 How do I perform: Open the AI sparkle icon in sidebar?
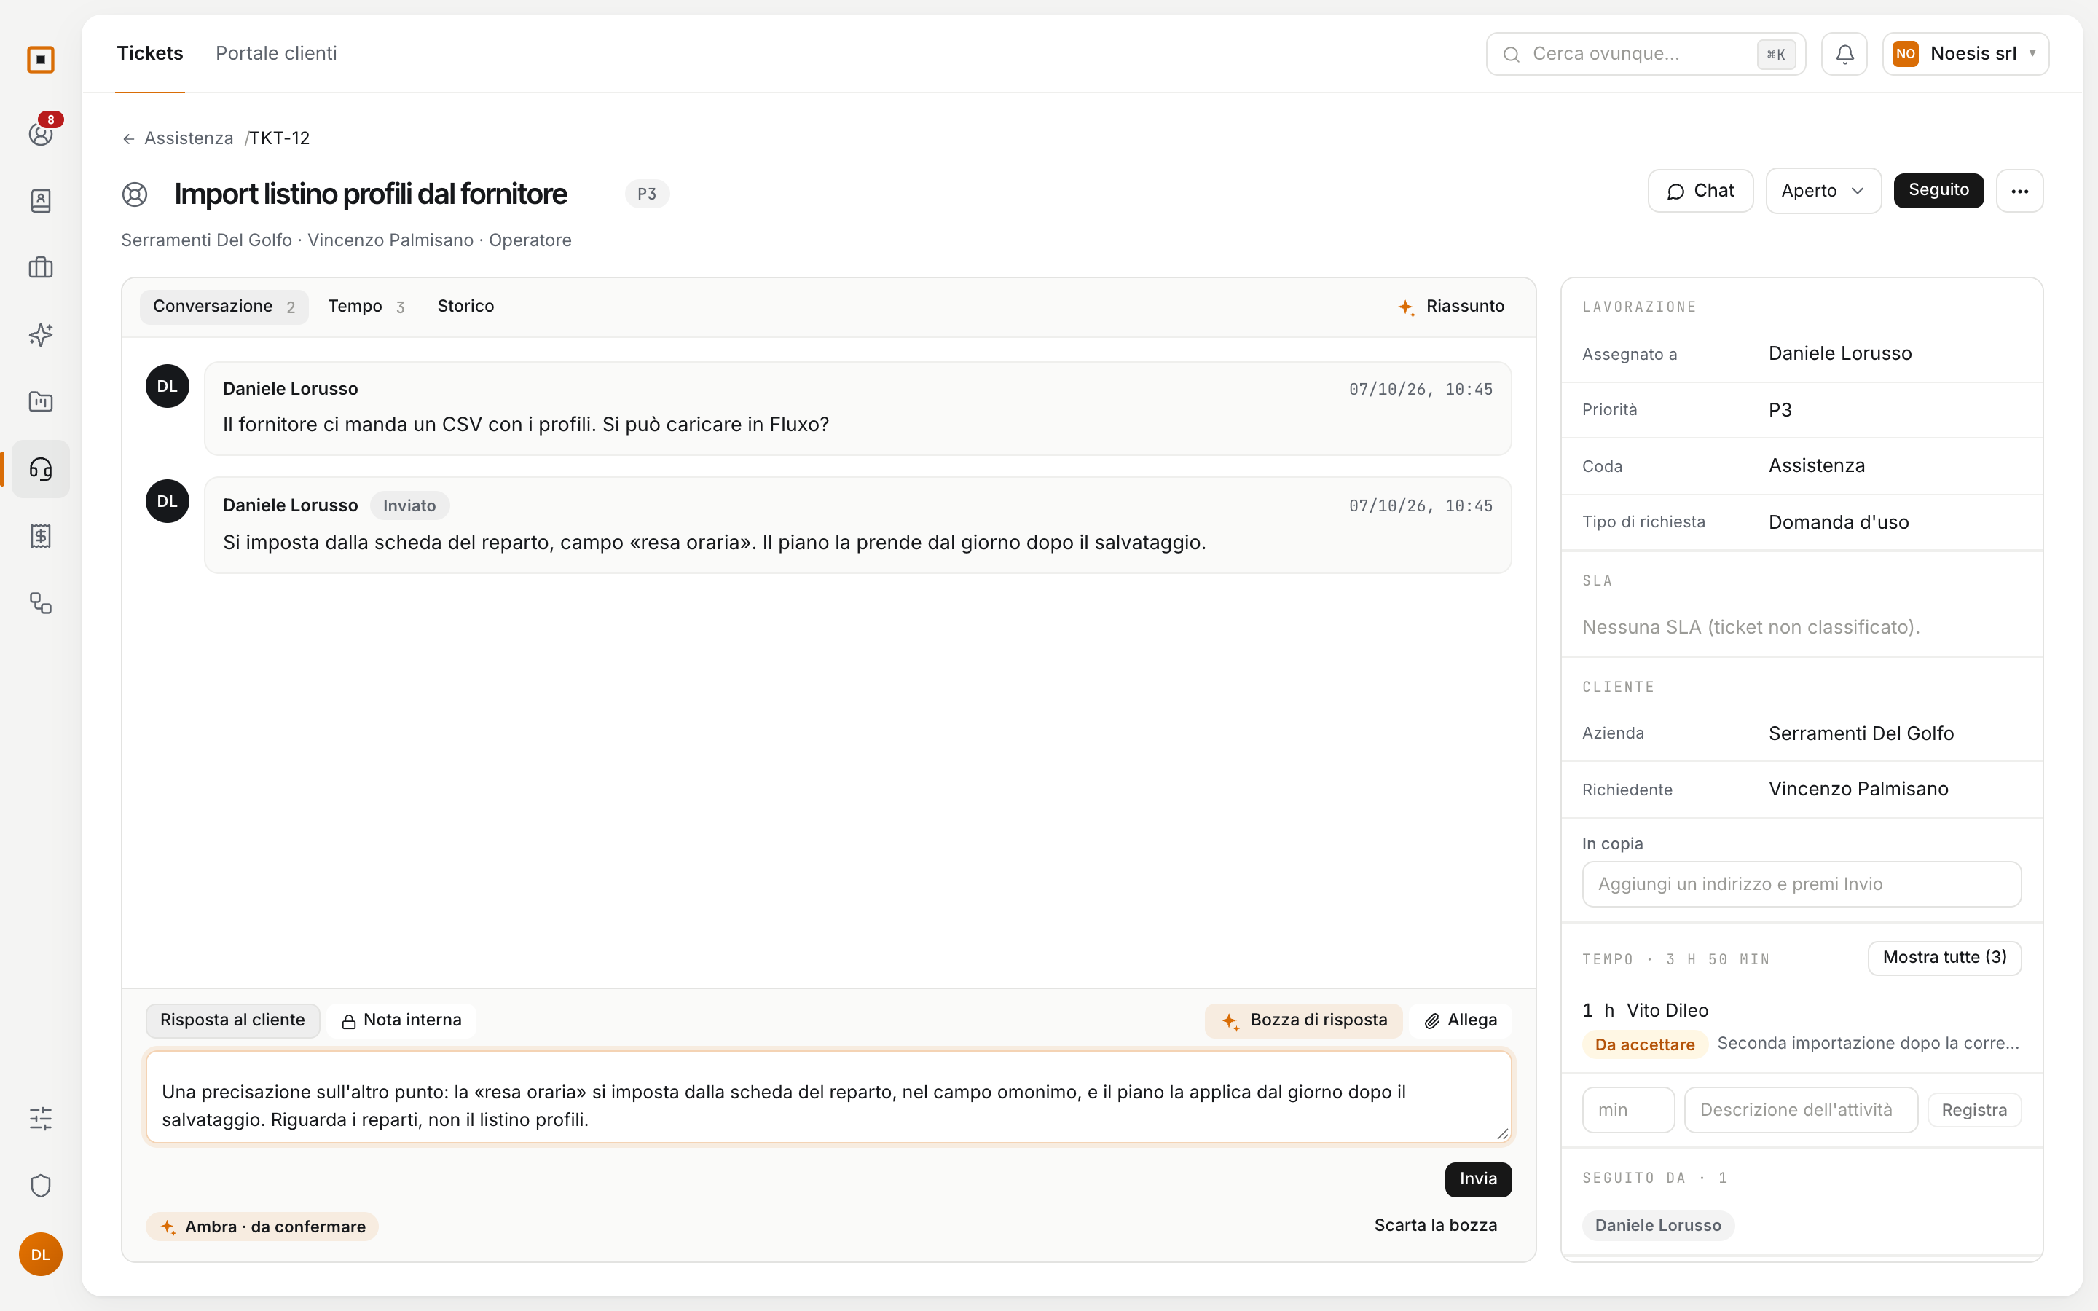(x=41, y=335)
